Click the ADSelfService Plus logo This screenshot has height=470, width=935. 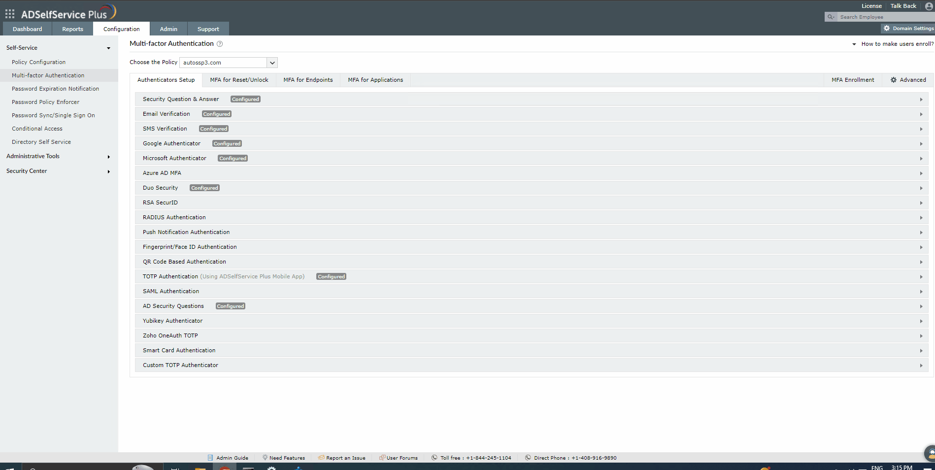[x=68, y=12]
